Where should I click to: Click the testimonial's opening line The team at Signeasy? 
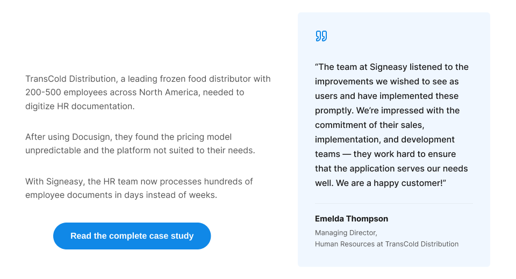(x=392, y=67)
